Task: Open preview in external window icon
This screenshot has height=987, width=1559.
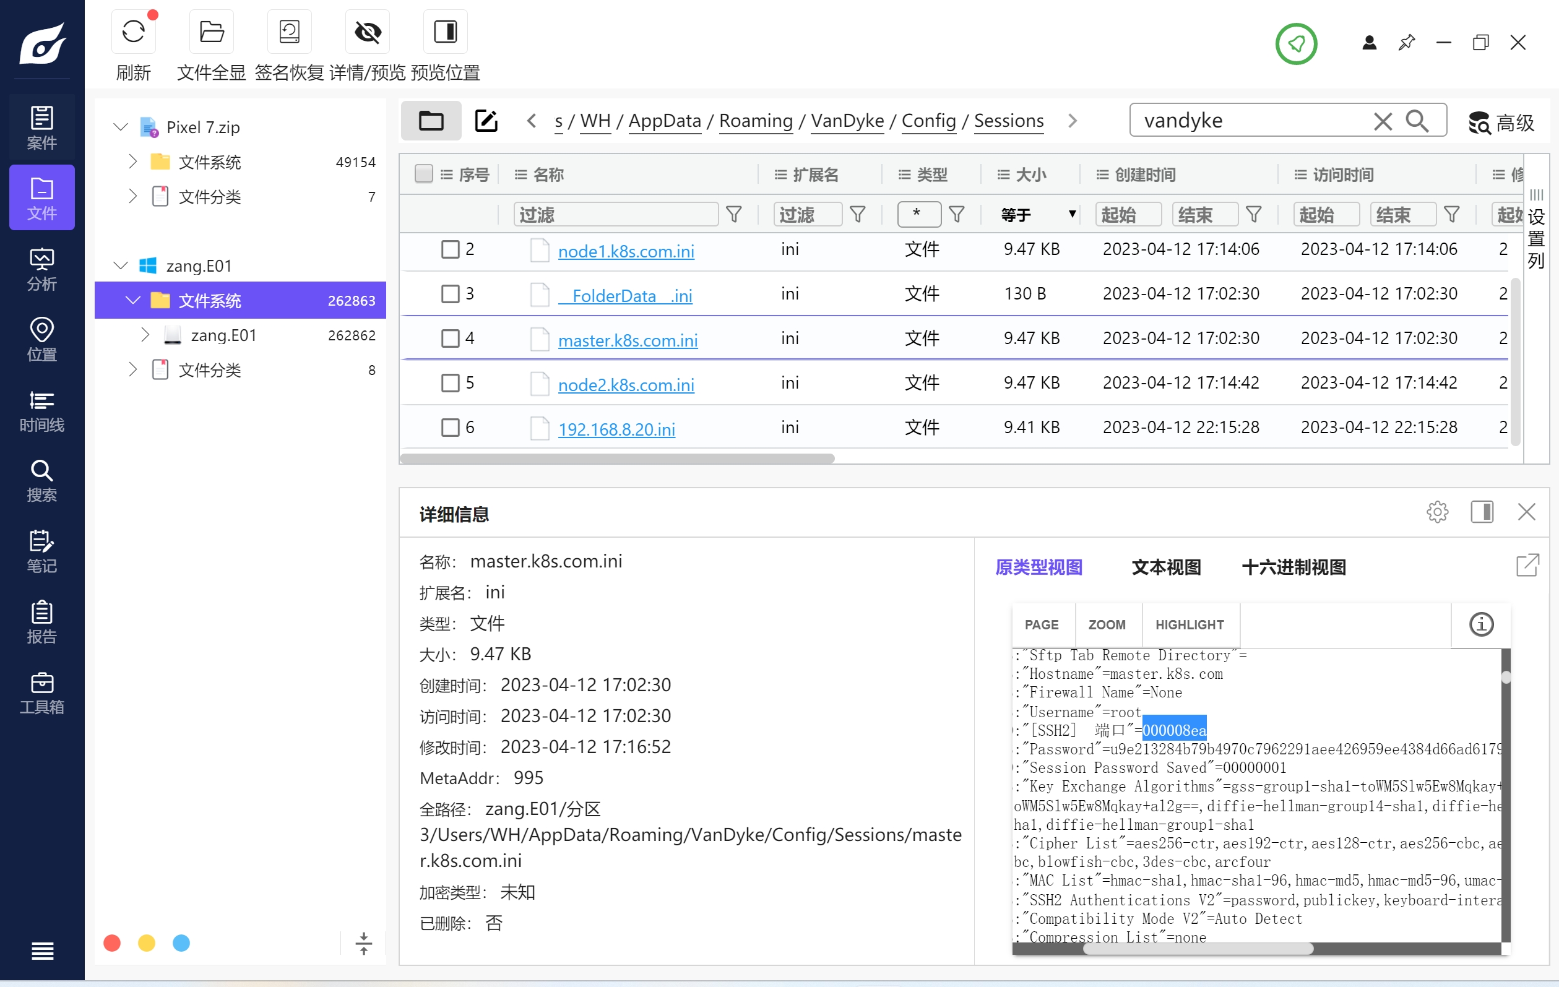Action: coord(1527,564)
